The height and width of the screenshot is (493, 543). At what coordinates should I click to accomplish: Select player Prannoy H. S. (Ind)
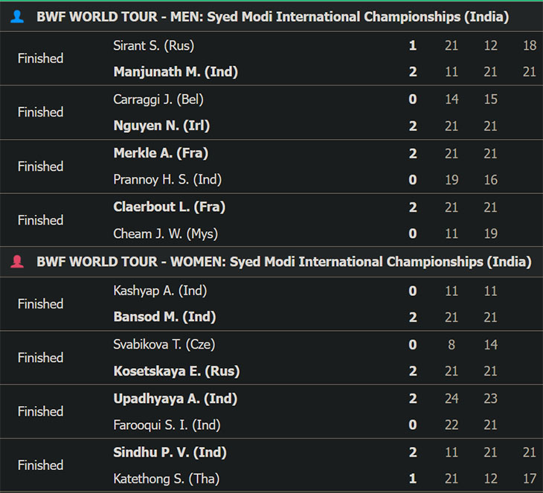pos(167,179)
